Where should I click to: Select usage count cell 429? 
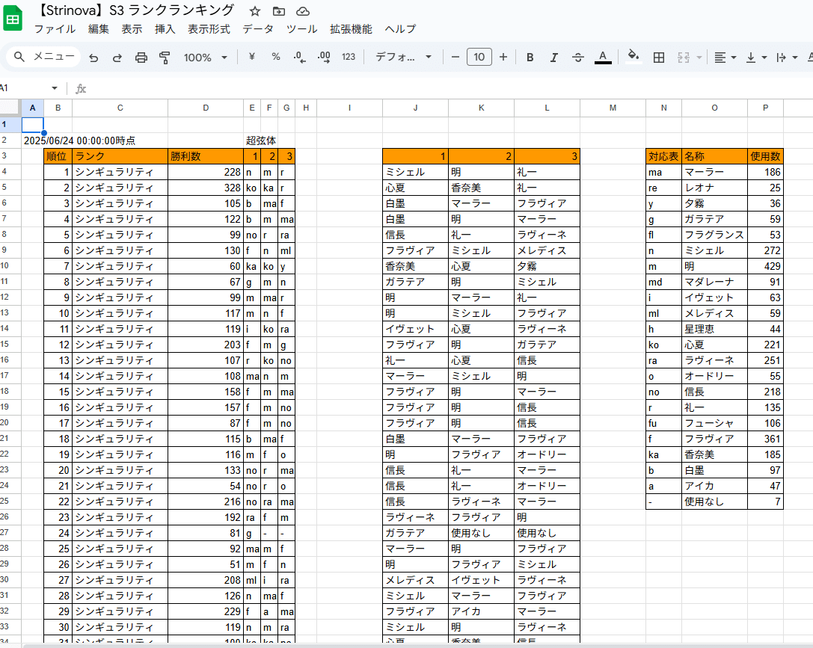[765, 266]
